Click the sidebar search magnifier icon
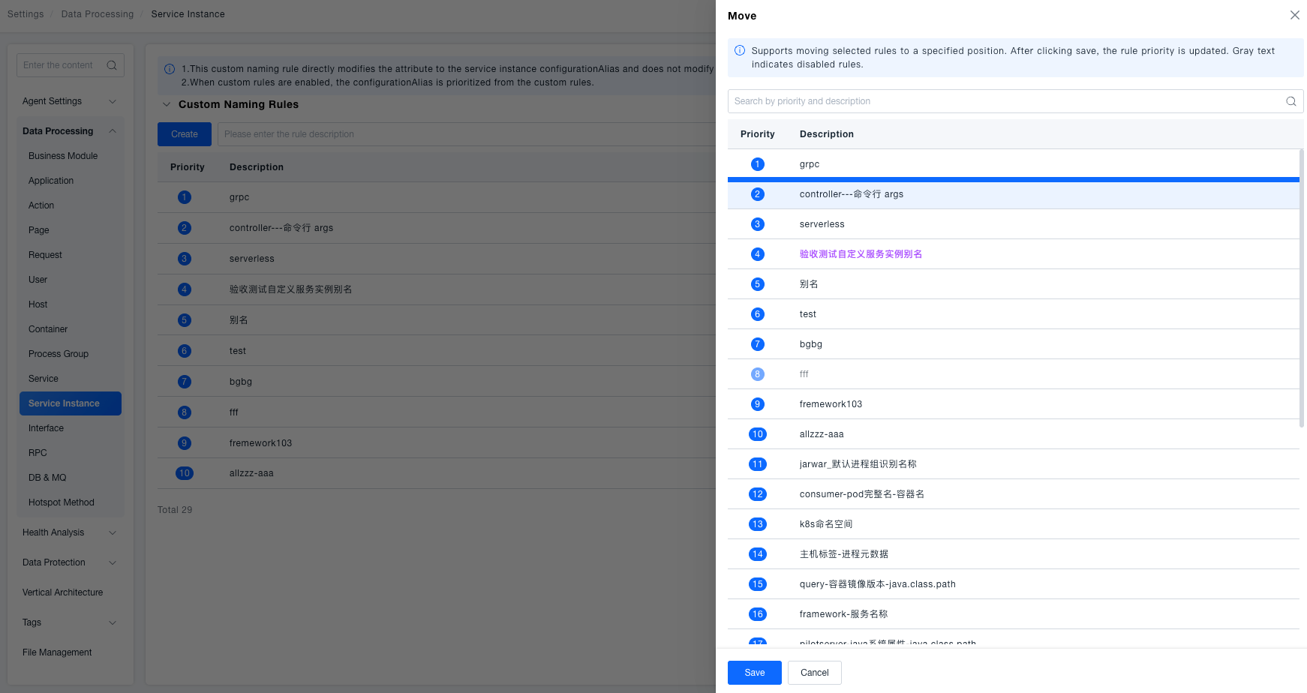Image resolution: width=1307 pixels, height=693 pixels. pos(112,65)
